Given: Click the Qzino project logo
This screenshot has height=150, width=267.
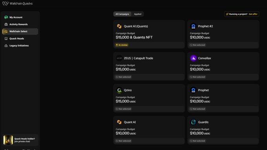Looking at the screenshot, I should click(119, 90).
